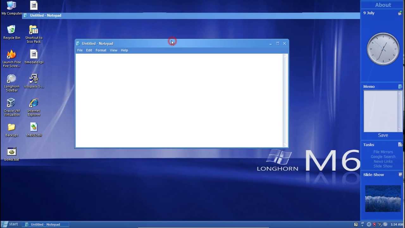Click the Slide Show thumbnail image
The image size is (405, 228).
coord(383,199)
